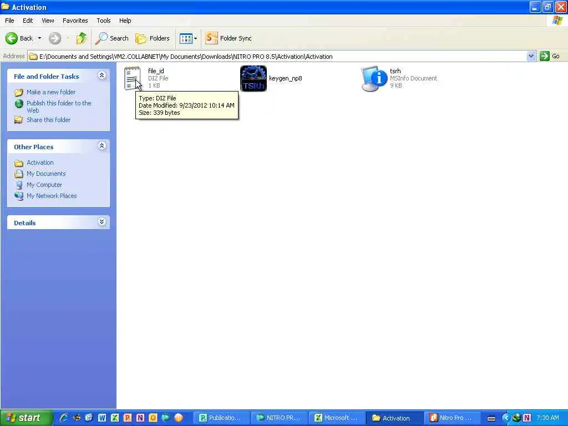Click Publish this folder to the Web
Viewport: 568px width, 426px height.
(x=59, y=106)
